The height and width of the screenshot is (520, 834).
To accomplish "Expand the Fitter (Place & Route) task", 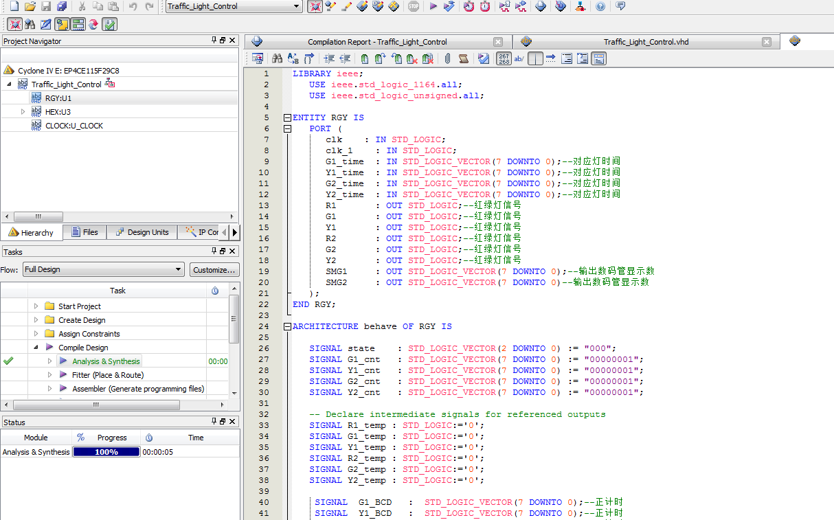I will coord(49,375).
